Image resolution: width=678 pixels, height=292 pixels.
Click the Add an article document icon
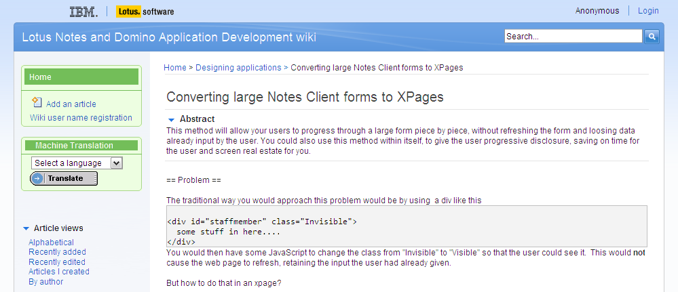(37, 102)
